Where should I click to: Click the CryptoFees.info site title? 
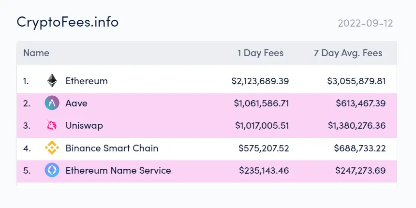[68, 22]
